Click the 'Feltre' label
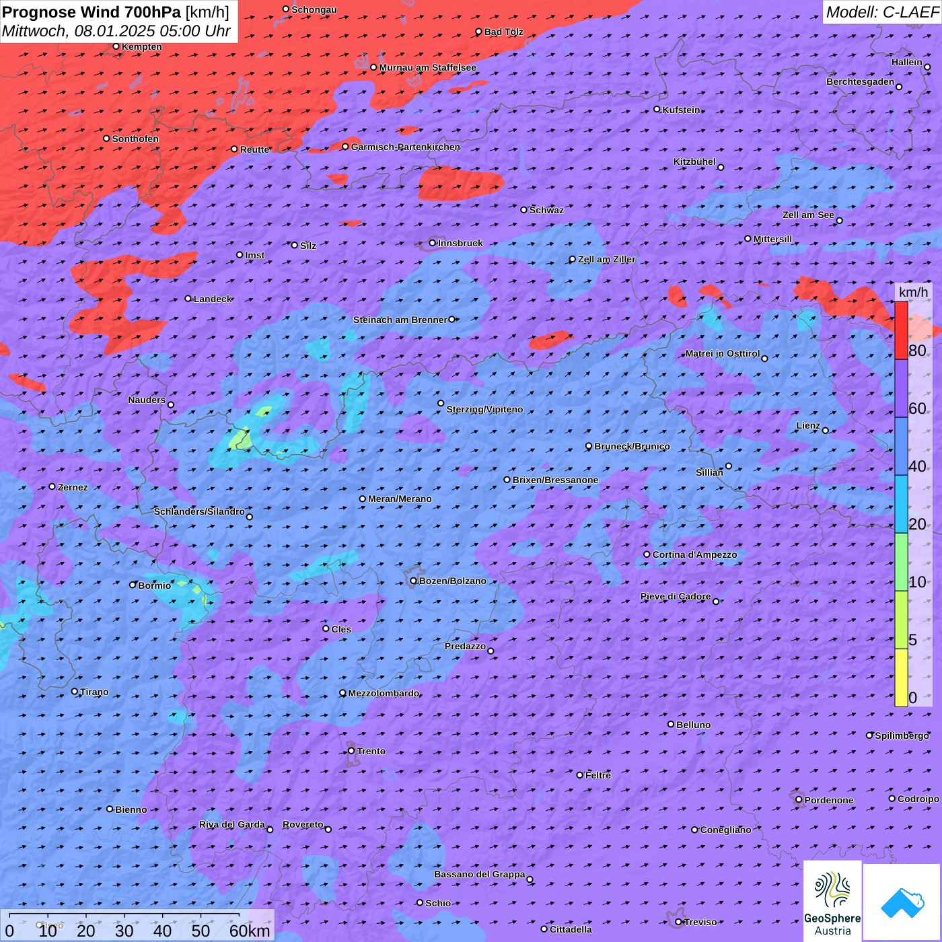This screenshot has height=942, width=942. [x=598, y=775]
